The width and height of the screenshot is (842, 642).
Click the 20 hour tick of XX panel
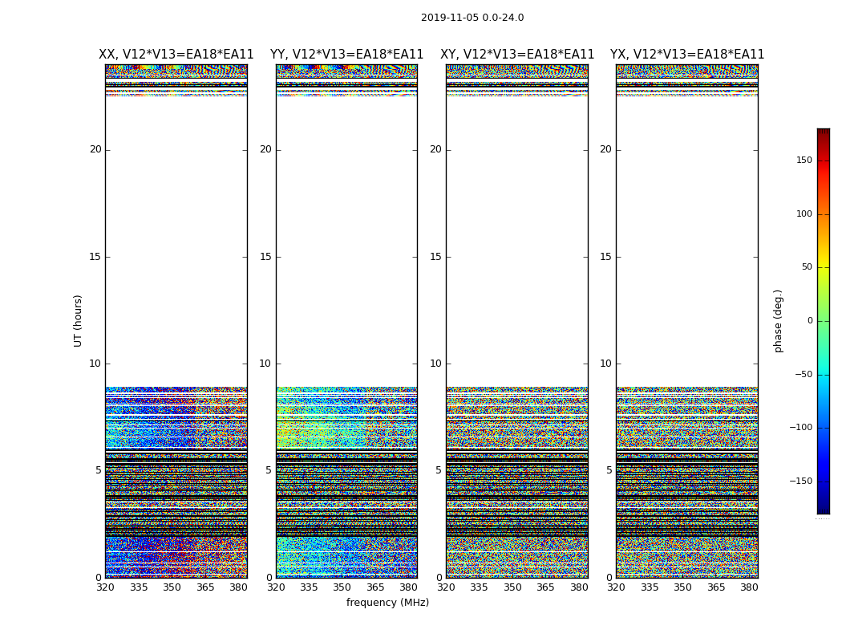tap(95, 149)
